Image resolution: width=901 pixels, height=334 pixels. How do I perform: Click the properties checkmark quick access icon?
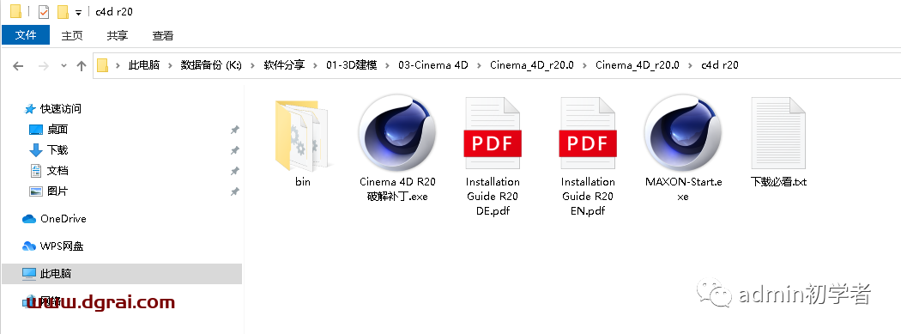click(x=44, y=11)
